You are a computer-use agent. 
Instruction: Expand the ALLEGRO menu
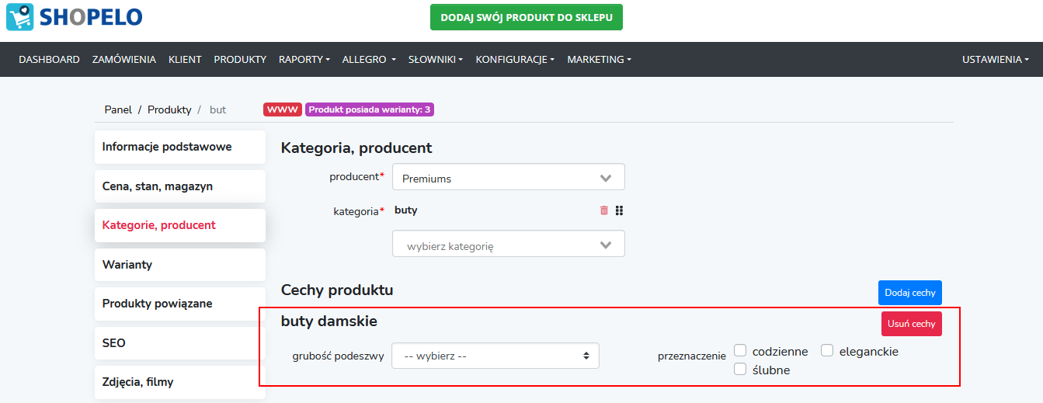click(369, 59)
